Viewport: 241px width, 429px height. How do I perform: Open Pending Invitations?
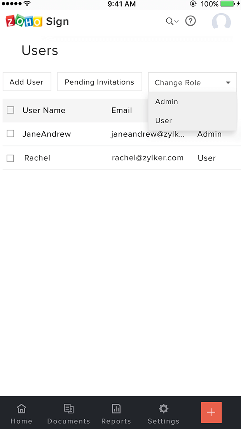tap(100, 82)
